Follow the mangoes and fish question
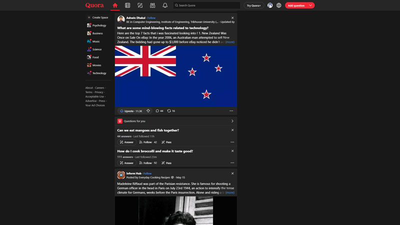The image size is (400, 225). 148,142
